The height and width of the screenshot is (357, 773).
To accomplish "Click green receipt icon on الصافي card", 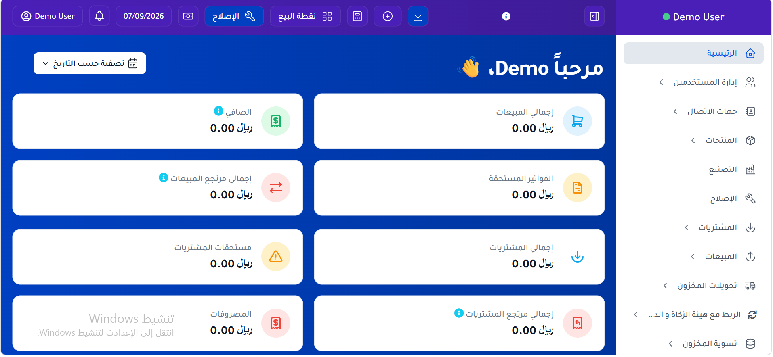I will coord(276,121).
